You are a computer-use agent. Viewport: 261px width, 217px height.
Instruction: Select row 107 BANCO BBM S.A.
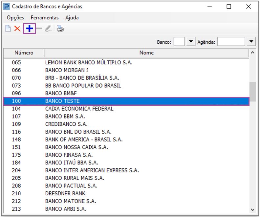coord(126,117)
